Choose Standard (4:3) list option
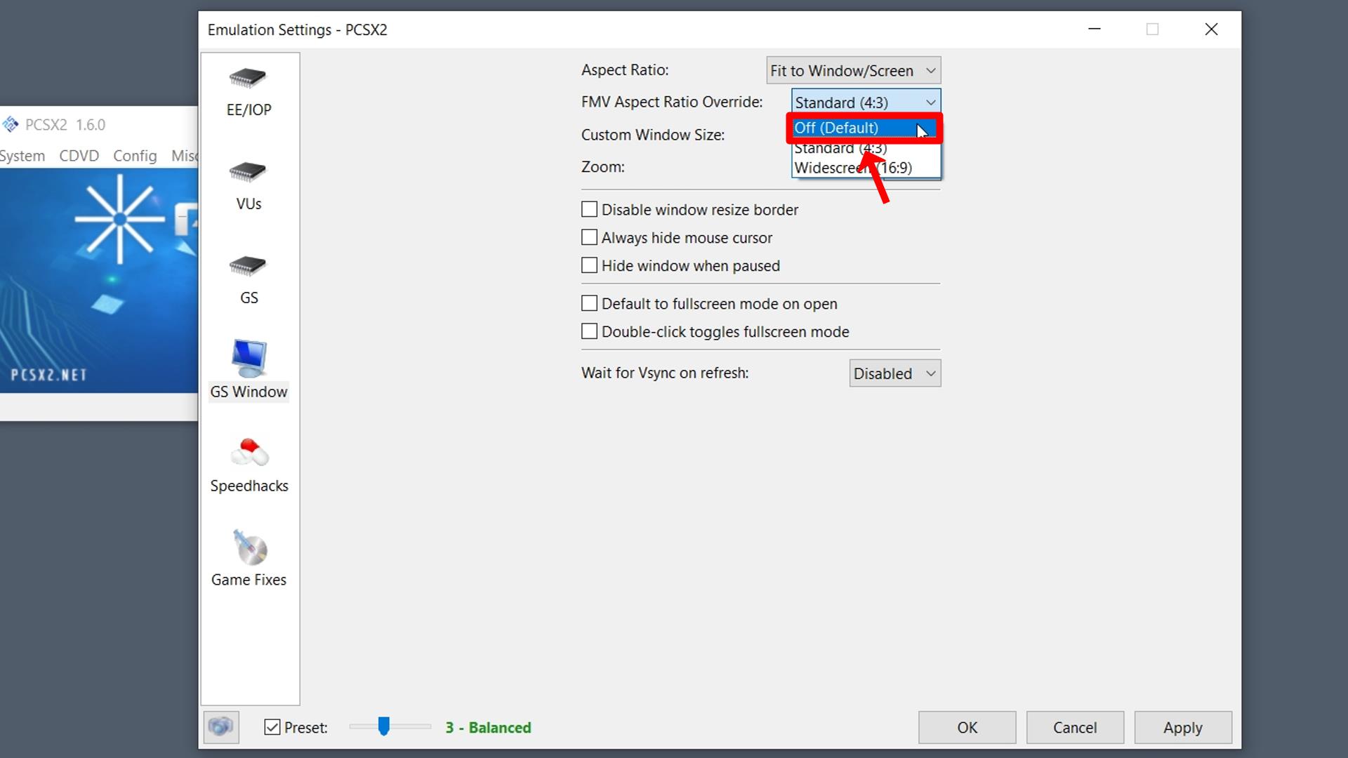Viewport: 1348px width, 758px height. 865,148
